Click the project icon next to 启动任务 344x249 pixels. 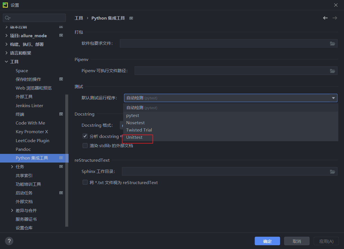click(x=61, y=193)
